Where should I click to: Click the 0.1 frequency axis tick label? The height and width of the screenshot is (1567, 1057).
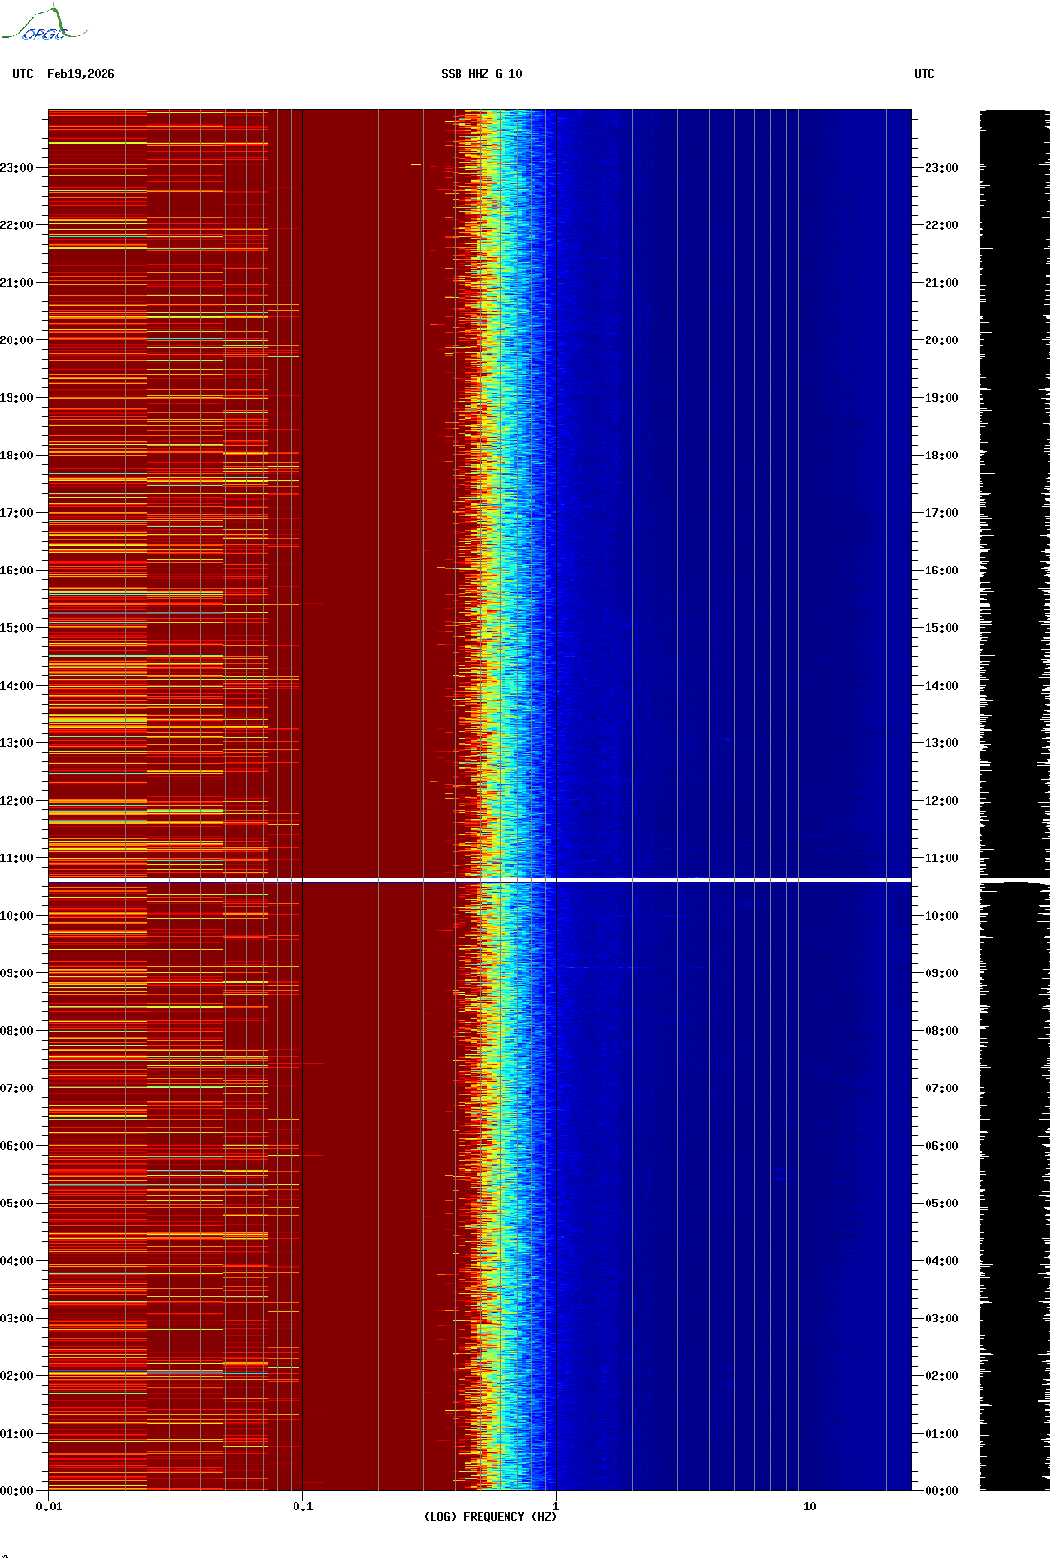point(302,1507)
